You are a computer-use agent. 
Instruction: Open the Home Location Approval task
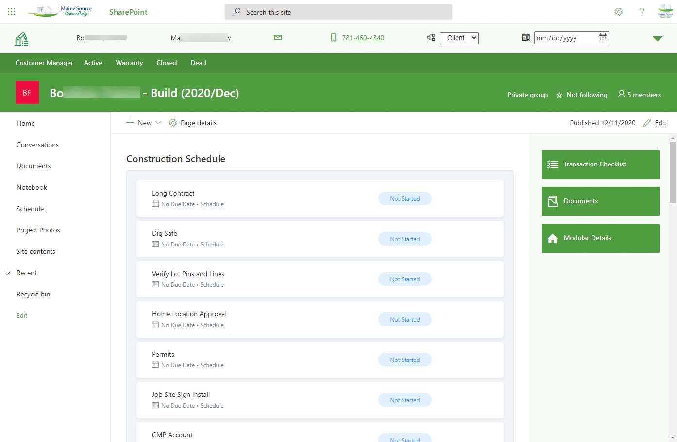coord(320,319)
